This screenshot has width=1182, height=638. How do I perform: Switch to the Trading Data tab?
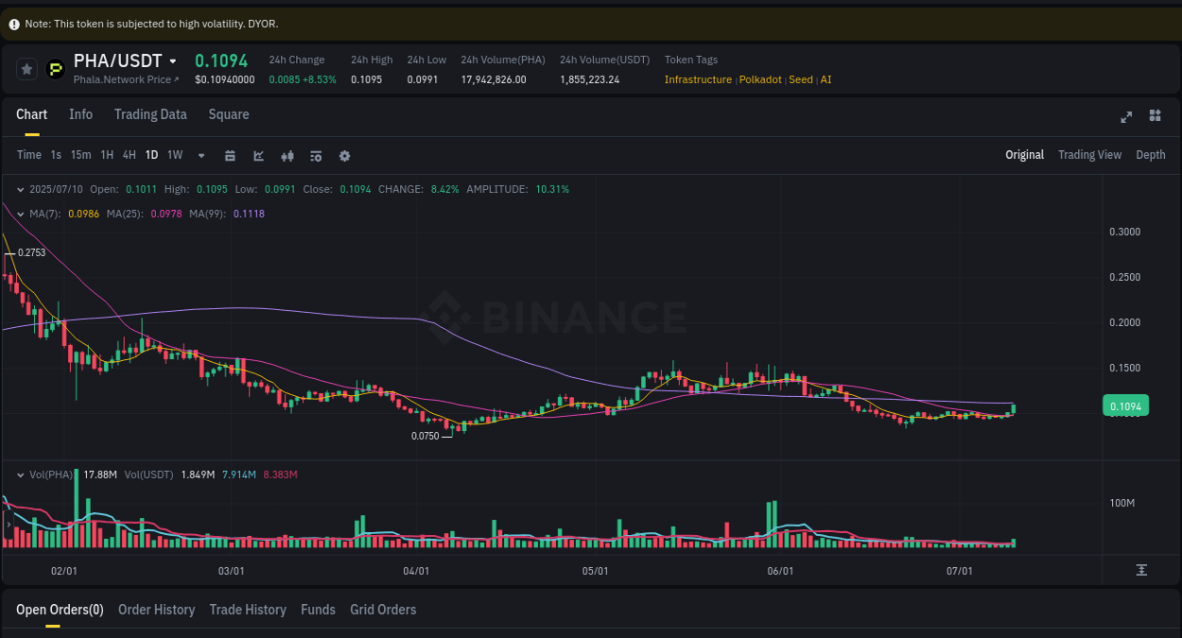tap(150, 114)
